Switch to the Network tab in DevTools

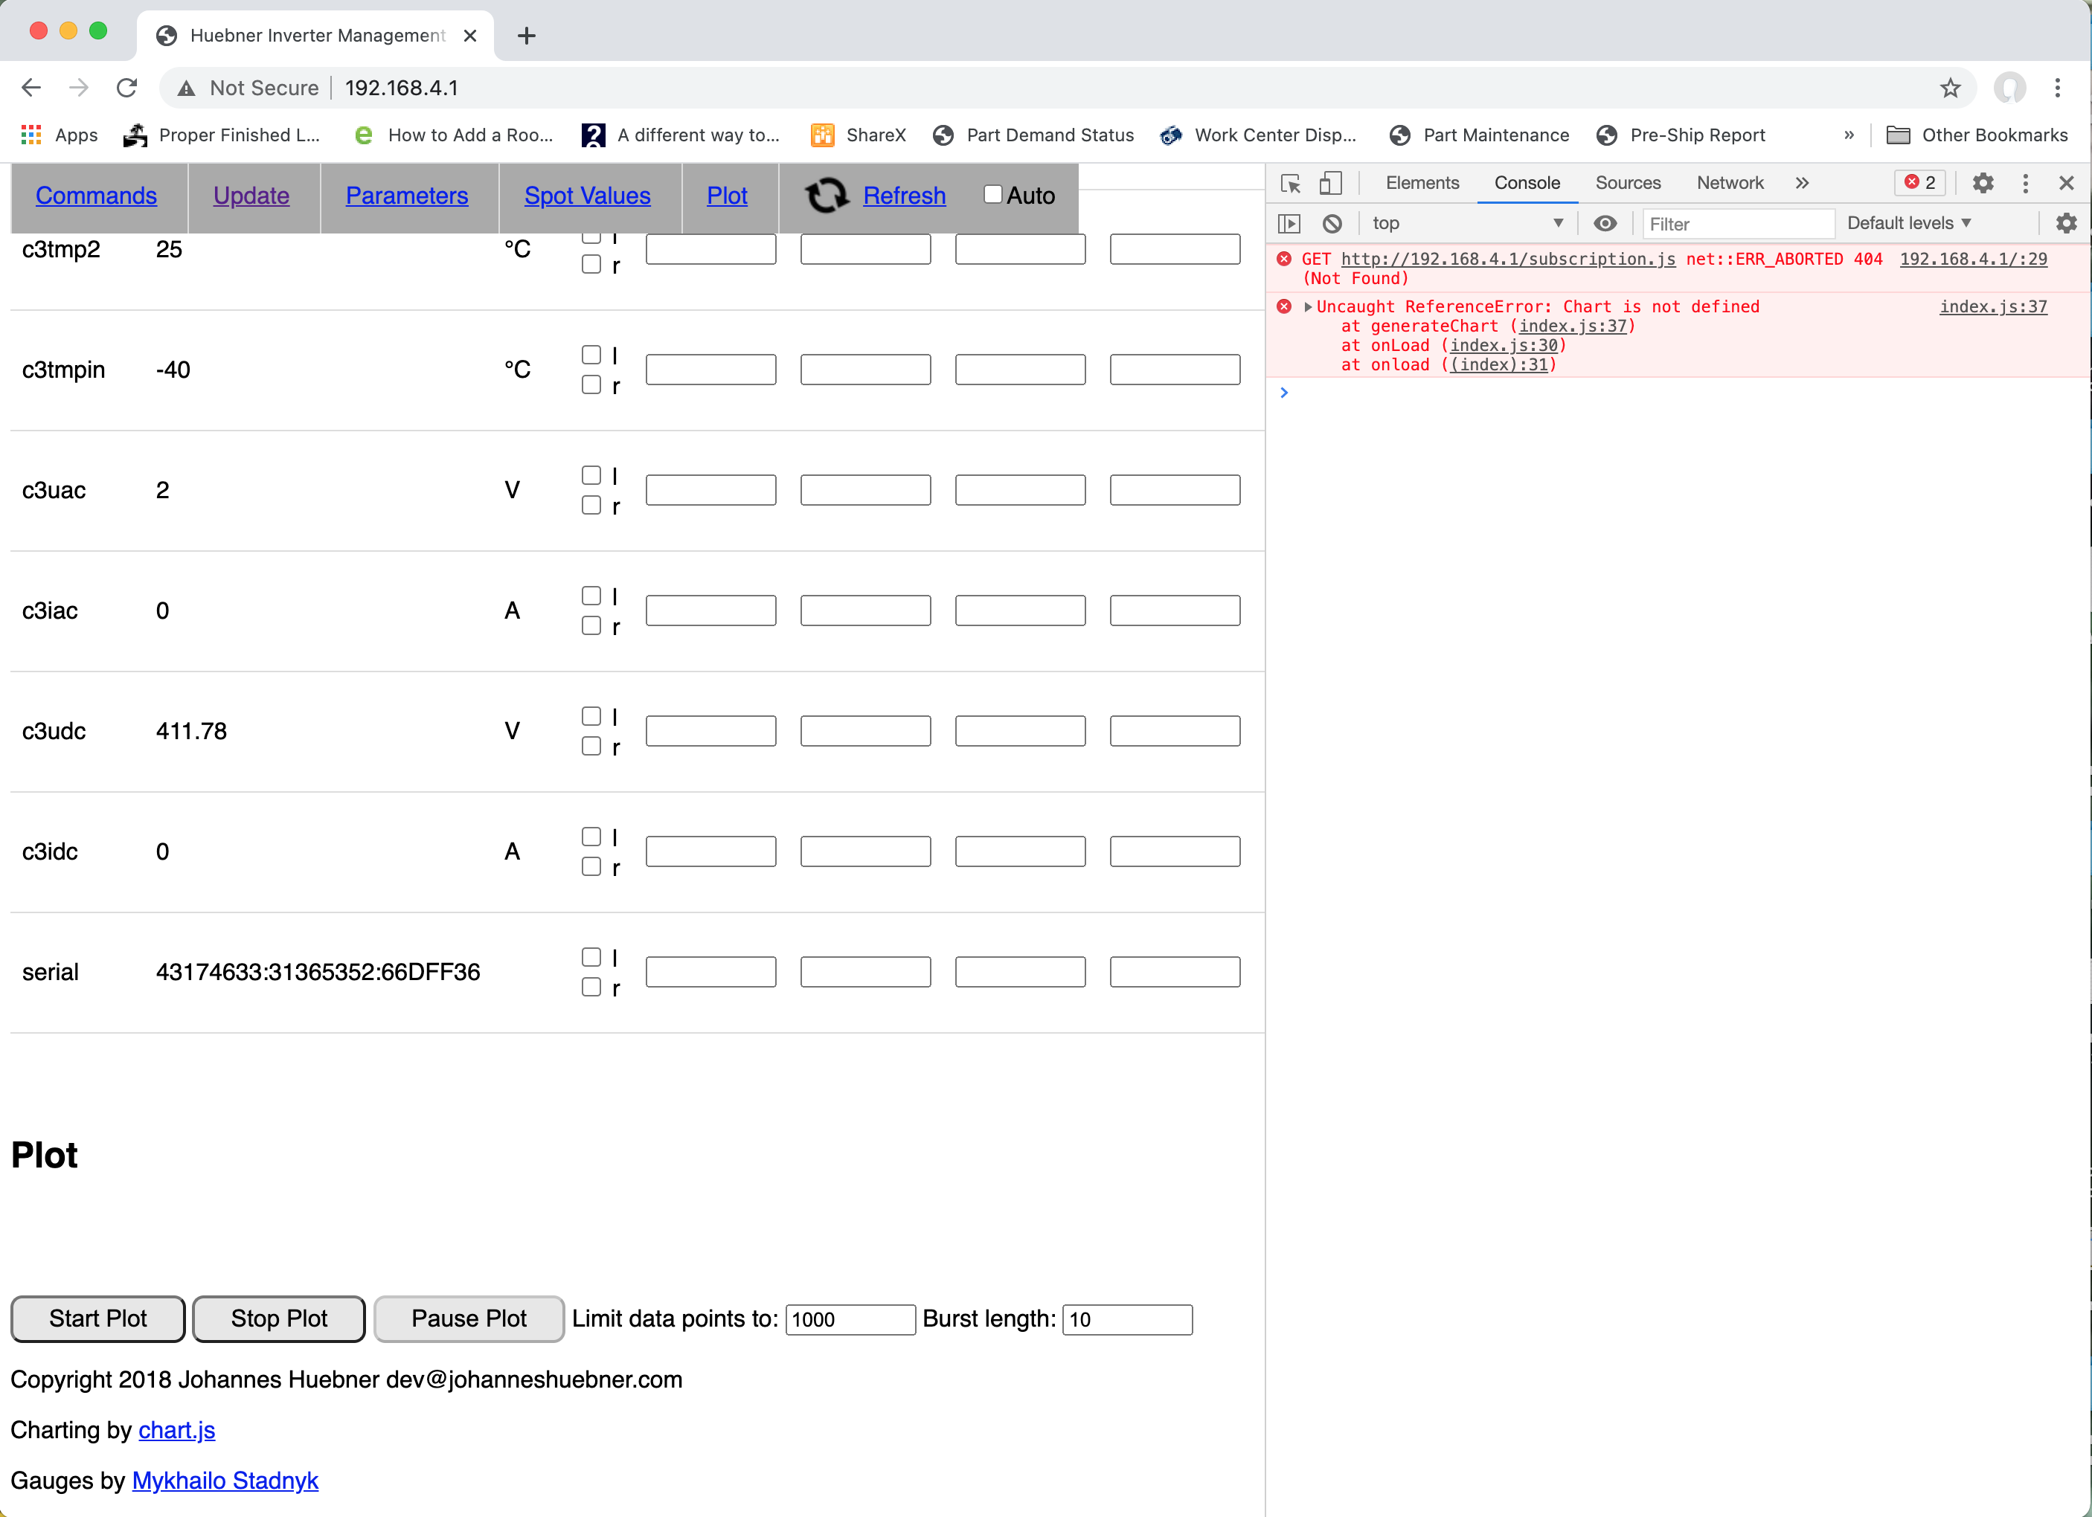(1730, 183)
